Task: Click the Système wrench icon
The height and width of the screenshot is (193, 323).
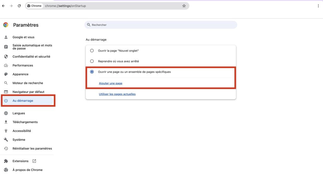Action: pyautogui.click(x=6, y=139)
